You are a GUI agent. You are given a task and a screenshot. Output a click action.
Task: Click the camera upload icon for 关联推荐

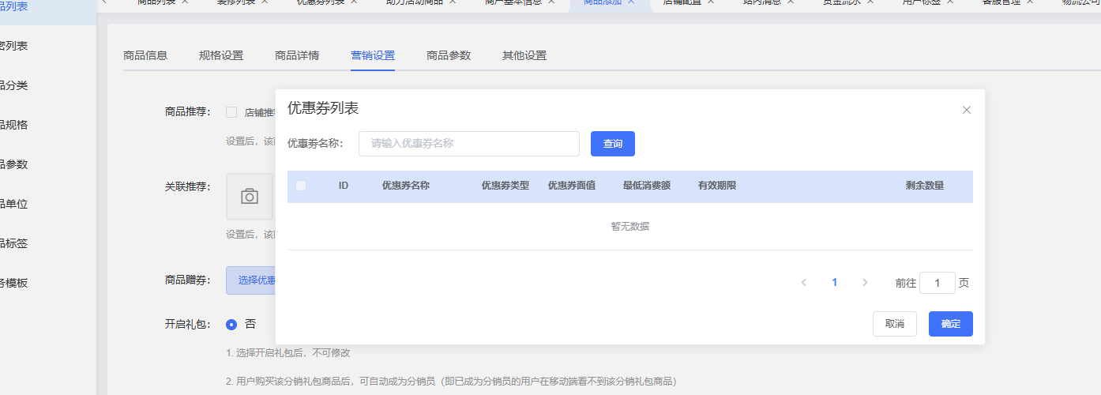pos(250,196)
